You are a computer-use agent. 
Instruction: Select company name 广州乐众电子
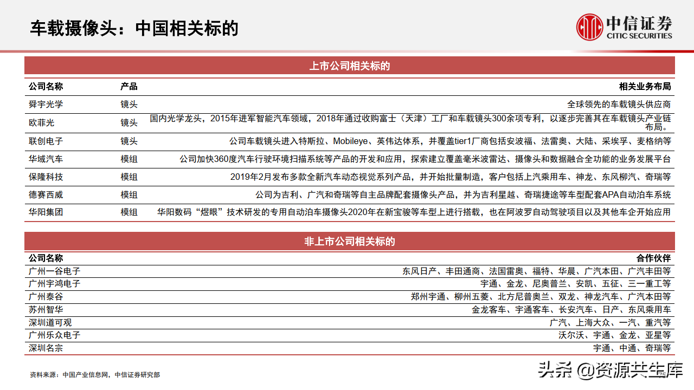54,335
